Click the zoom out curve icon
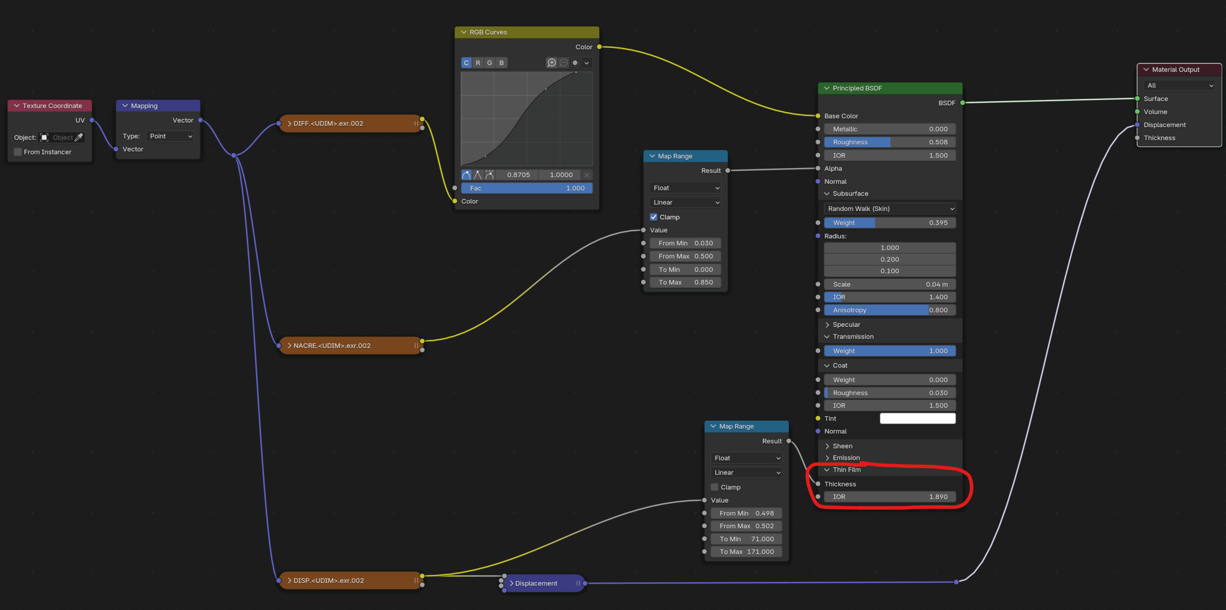Viewport: 1226px width, 610px height. [x=563, y=63]
